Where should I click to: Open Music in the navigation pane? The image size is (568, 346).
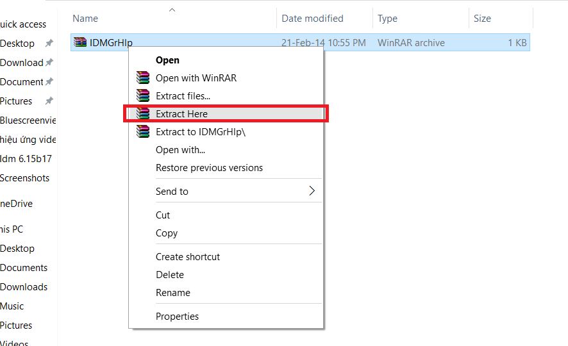pos(12,306)
